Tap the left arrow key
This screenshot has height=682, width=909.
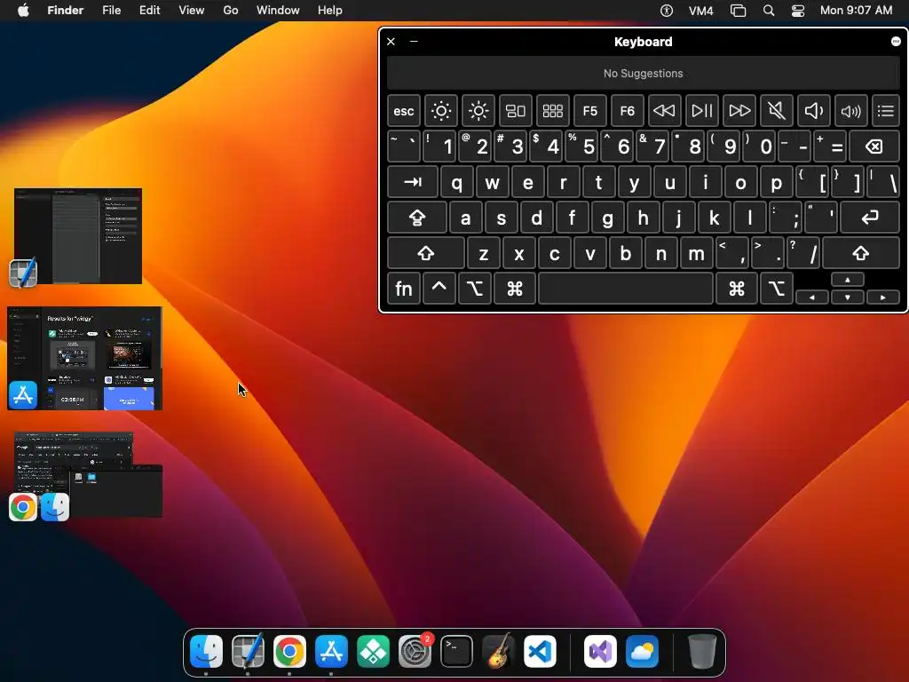812,297
